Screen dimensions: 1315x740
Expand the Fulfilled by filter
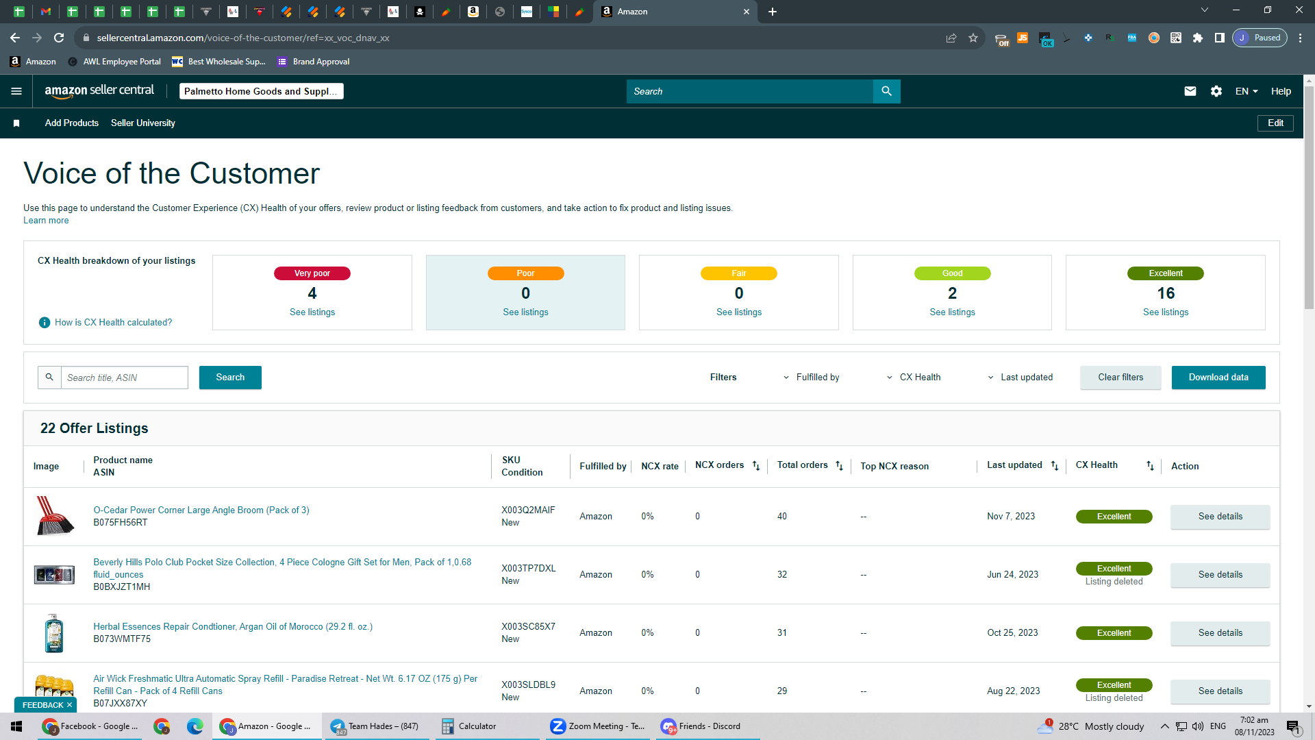tap(811, 378)
